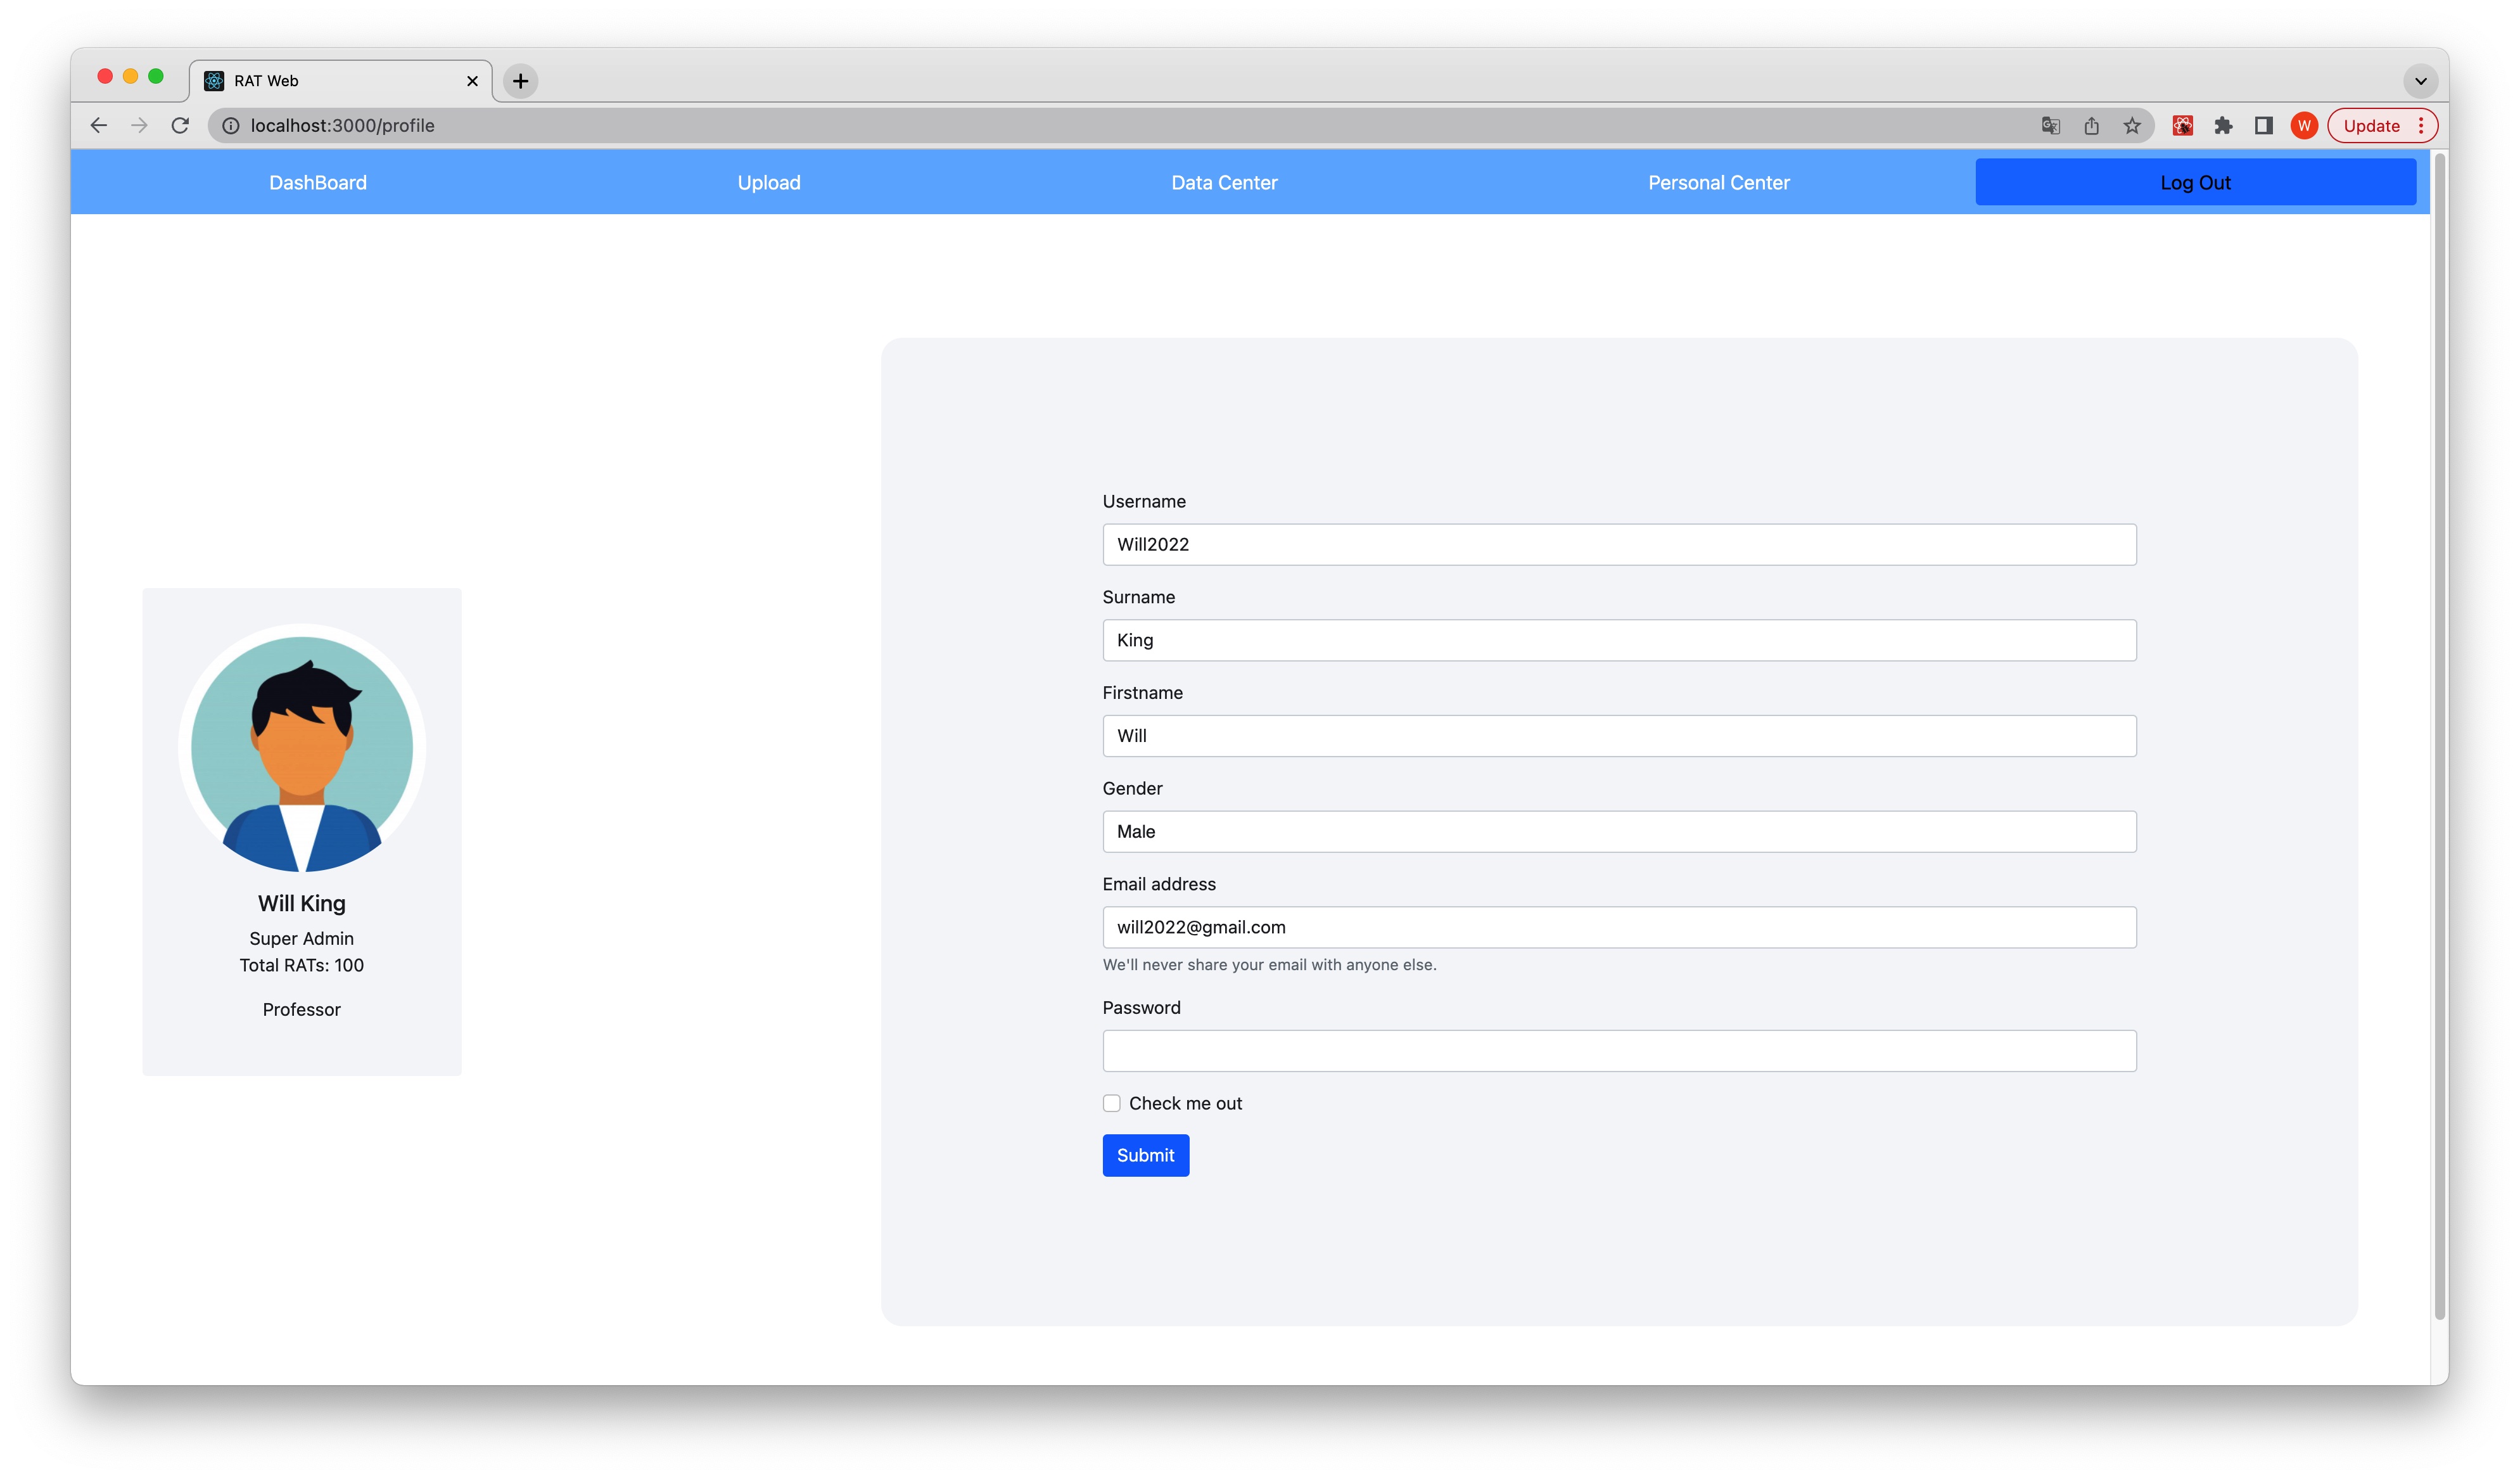Click the browser back arrow

[98, 125]
